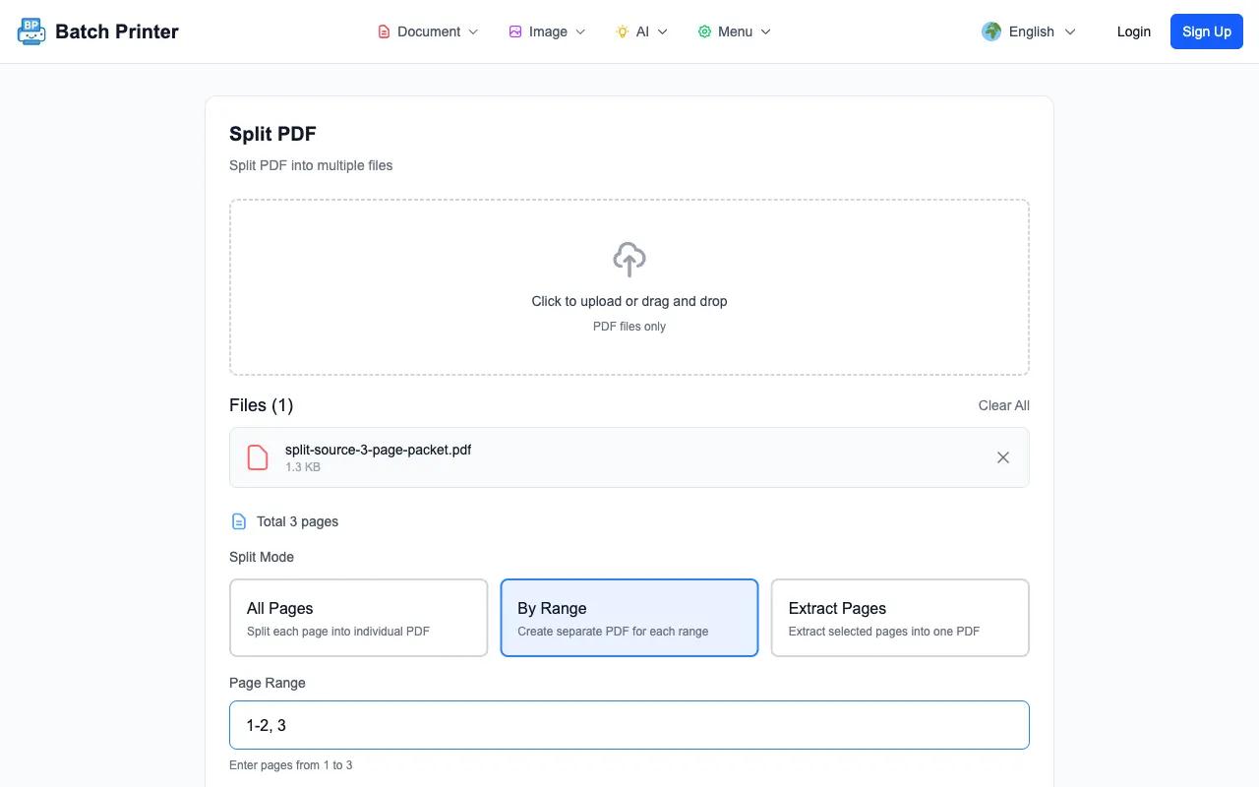This screenshot has height=787, width=1259.
Task: Click 'Enter pages from 1 to 3' hint
Action: click(291, 764)
